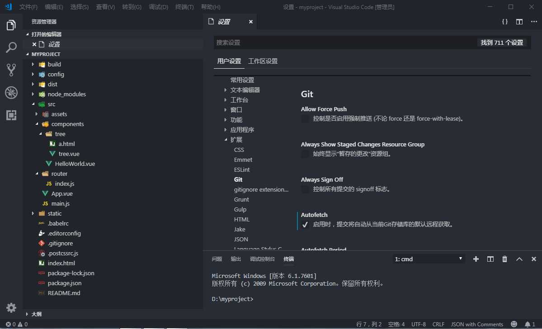Open the Extensions view icon
The width and height of the screenshot is (542, 329).
click(x=11, y=115)
